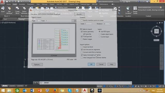Enable Raster images checkbox
Image resolution: width=165 pixels, height=93 pixels.
82,39
